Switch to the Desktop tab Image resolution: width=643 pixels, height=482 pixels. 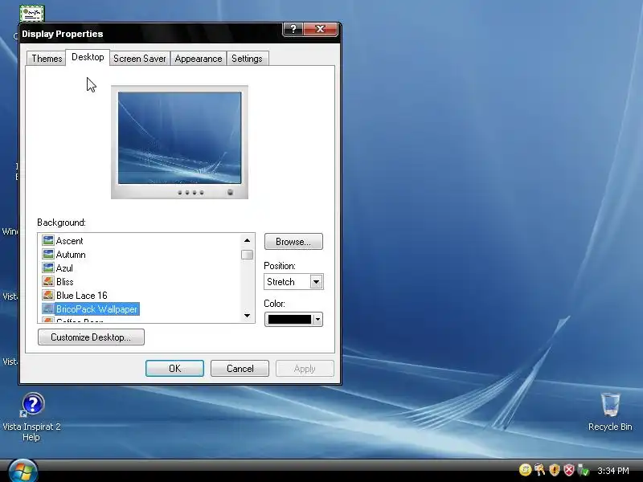[88, 57]
